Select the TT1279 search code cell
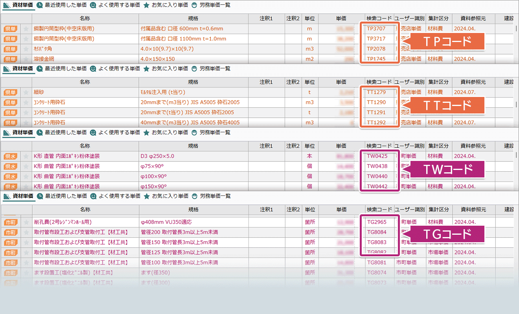The height and width of the screenshot is (314, 519). pos(379,92)
